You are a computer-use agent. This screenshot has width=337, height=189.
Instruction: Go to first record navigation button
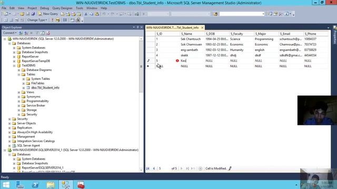[148, 169]
